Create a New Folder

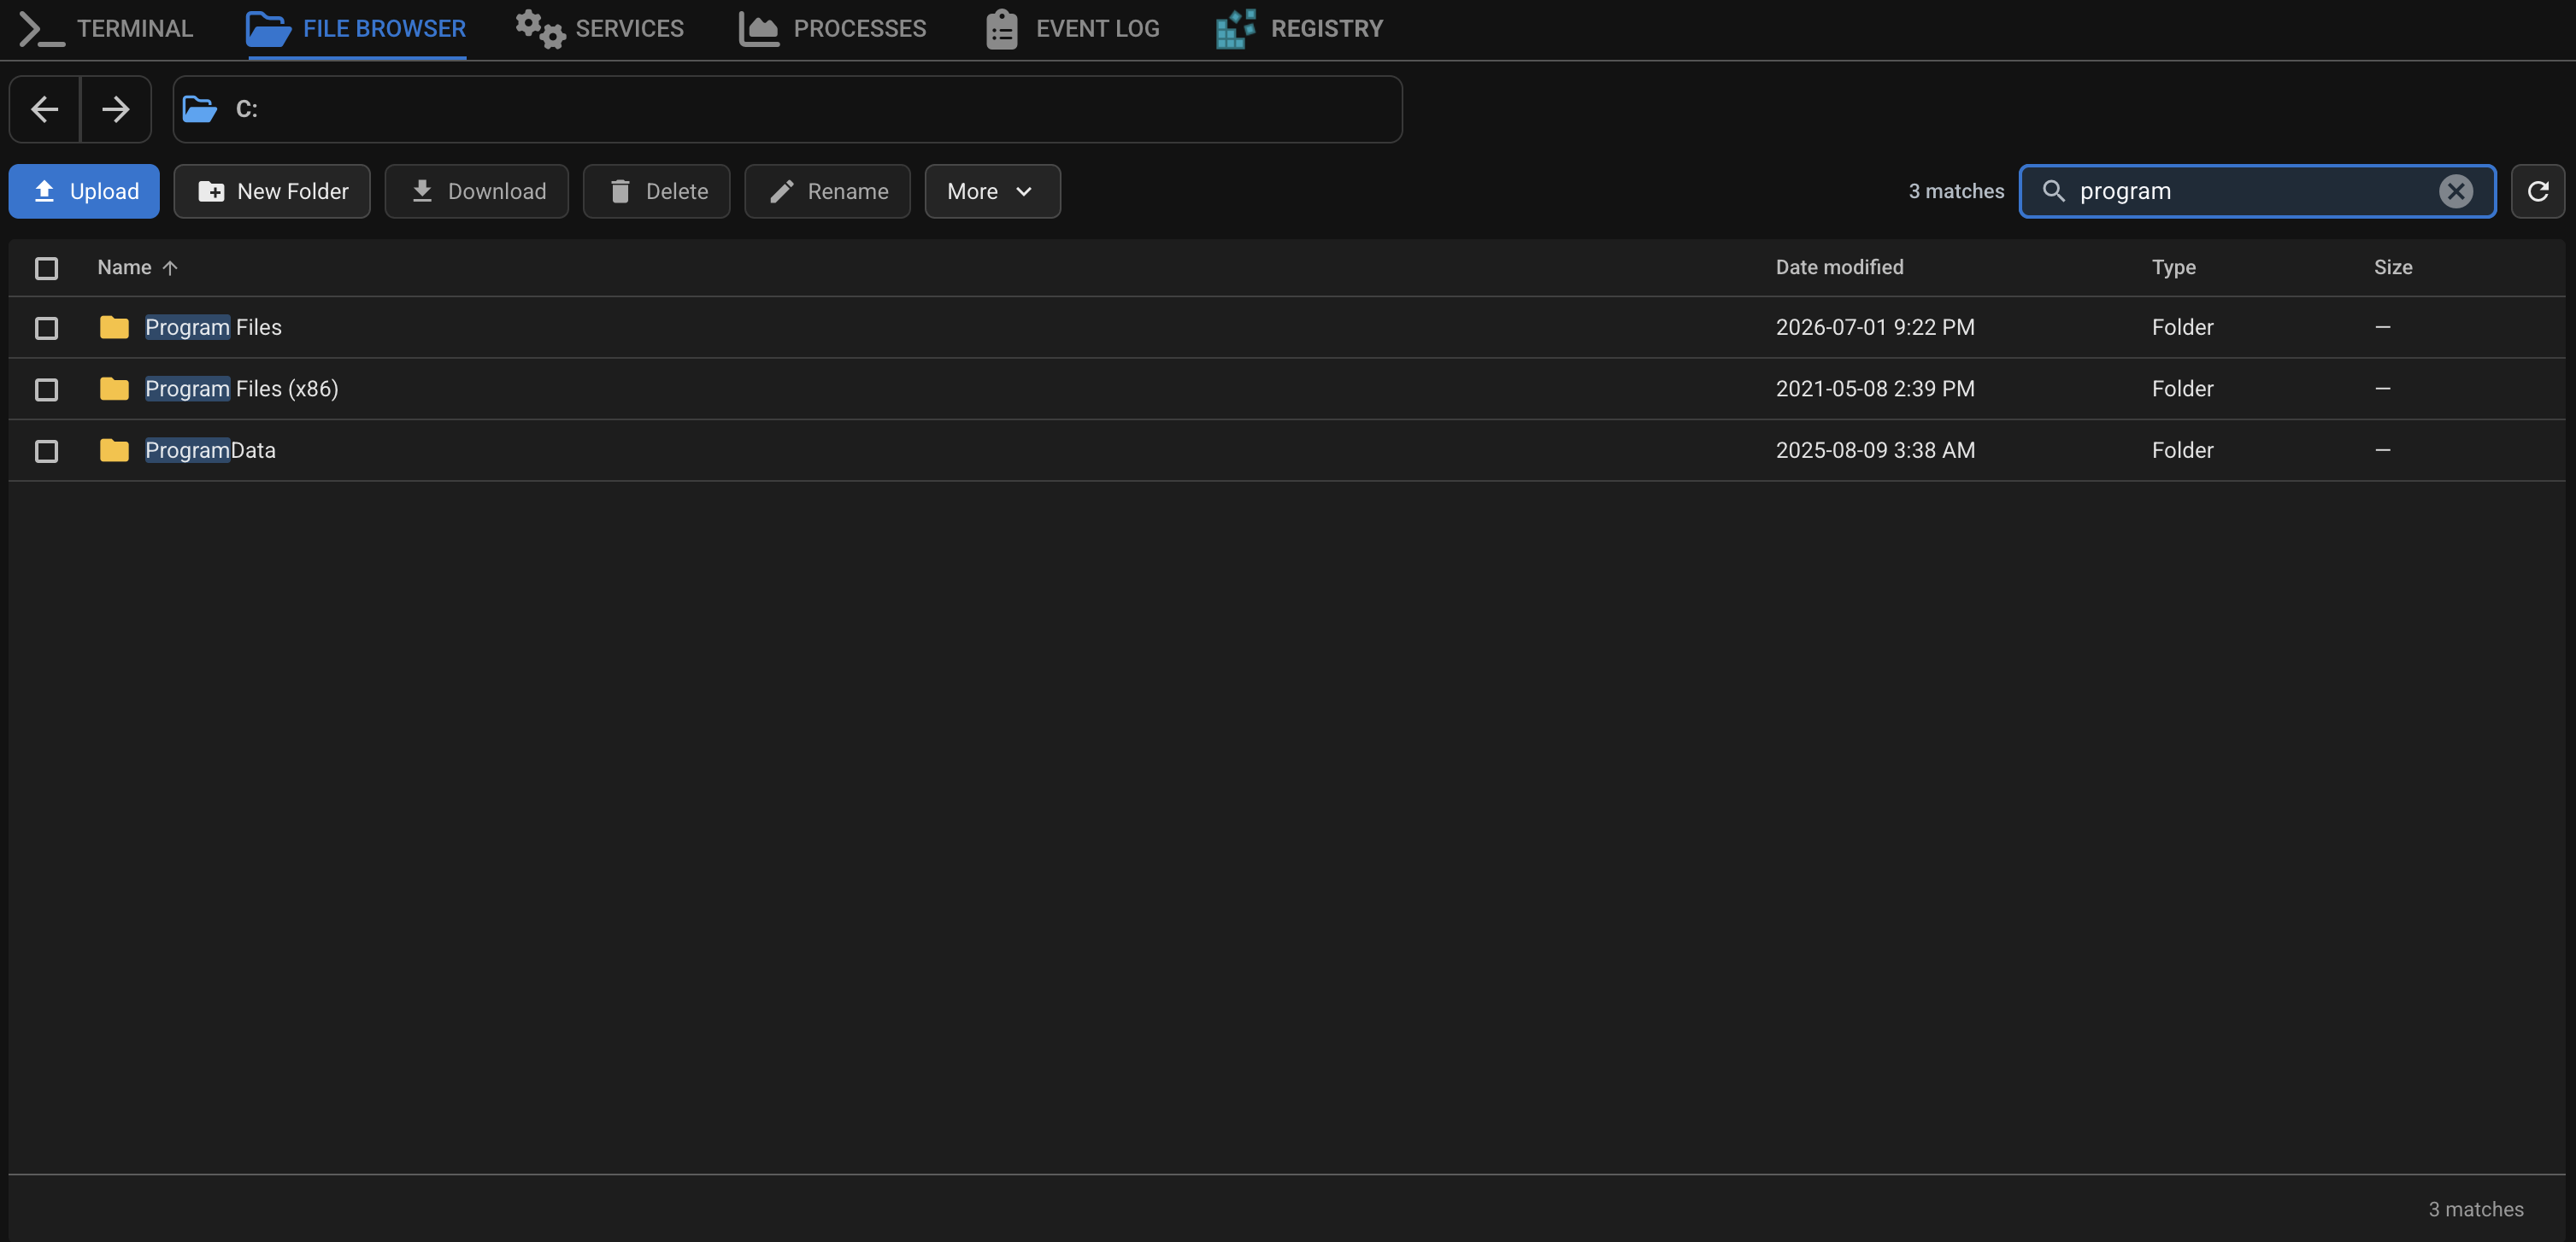272,190
